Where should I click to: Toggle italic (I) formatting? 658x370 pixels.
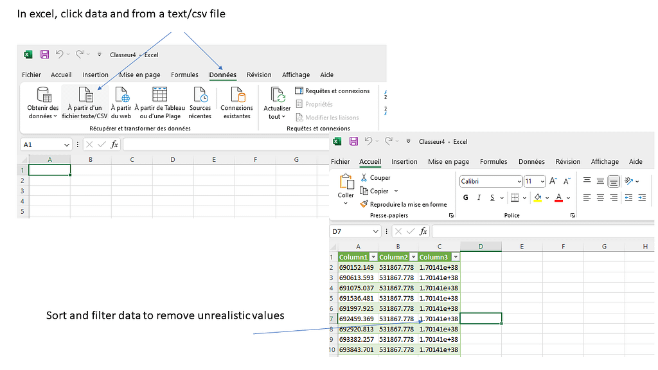tap(479, 198)
